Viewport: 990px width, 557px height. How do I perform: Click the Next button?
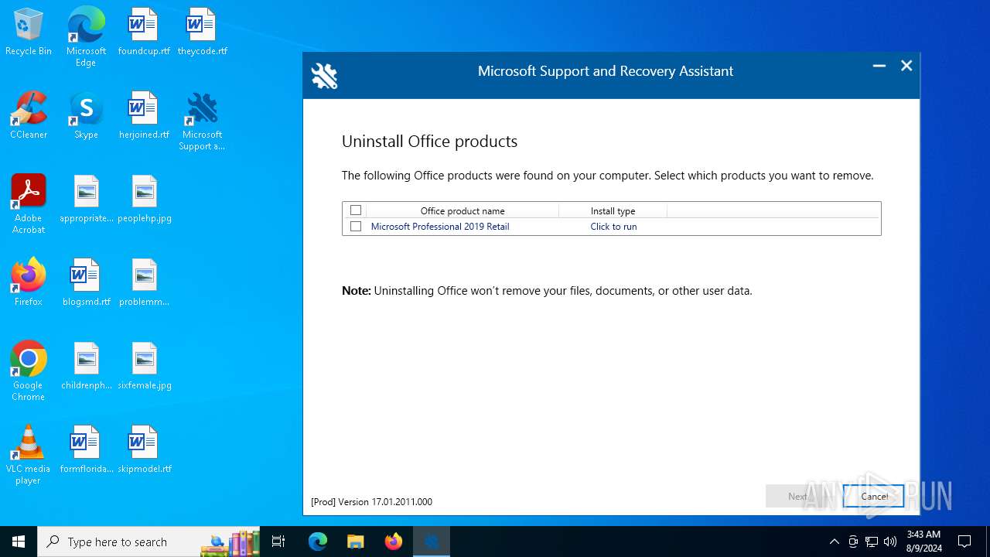[797, 497]
